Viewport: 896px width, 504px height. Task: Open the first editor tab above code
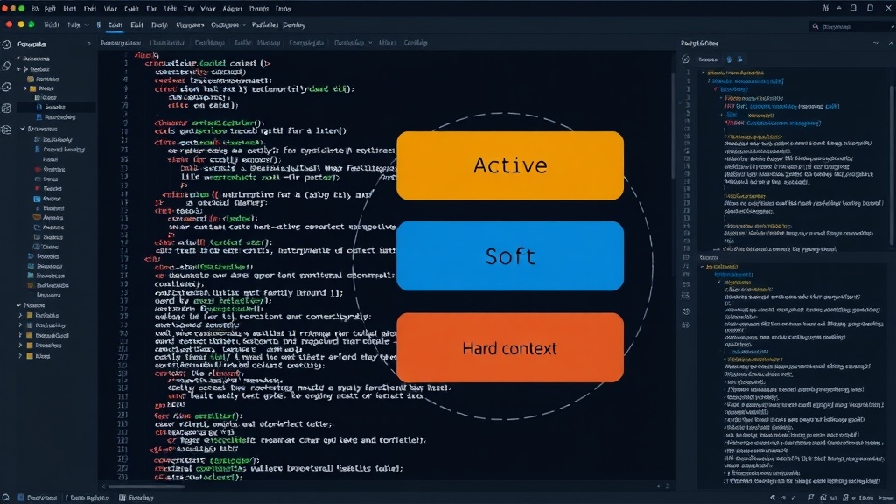(x=121, y=43)
